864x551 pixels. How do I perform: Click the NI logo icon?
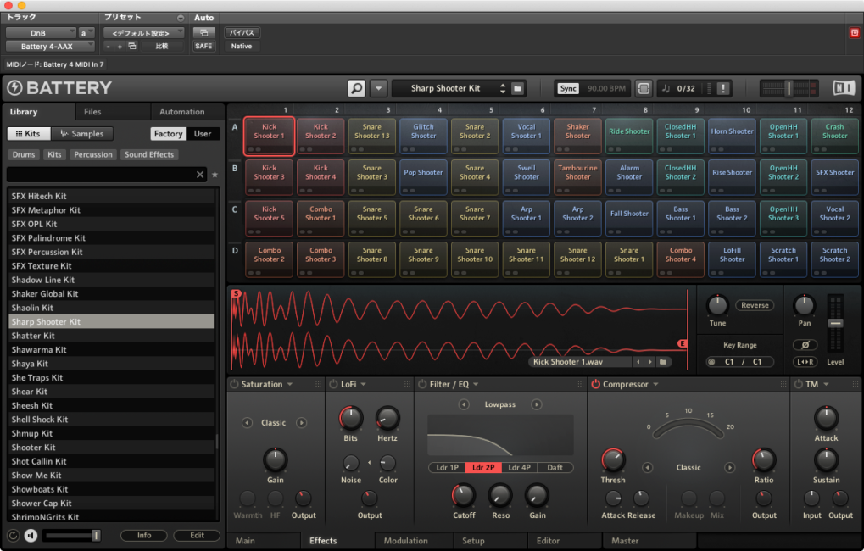tap(844, 88)
